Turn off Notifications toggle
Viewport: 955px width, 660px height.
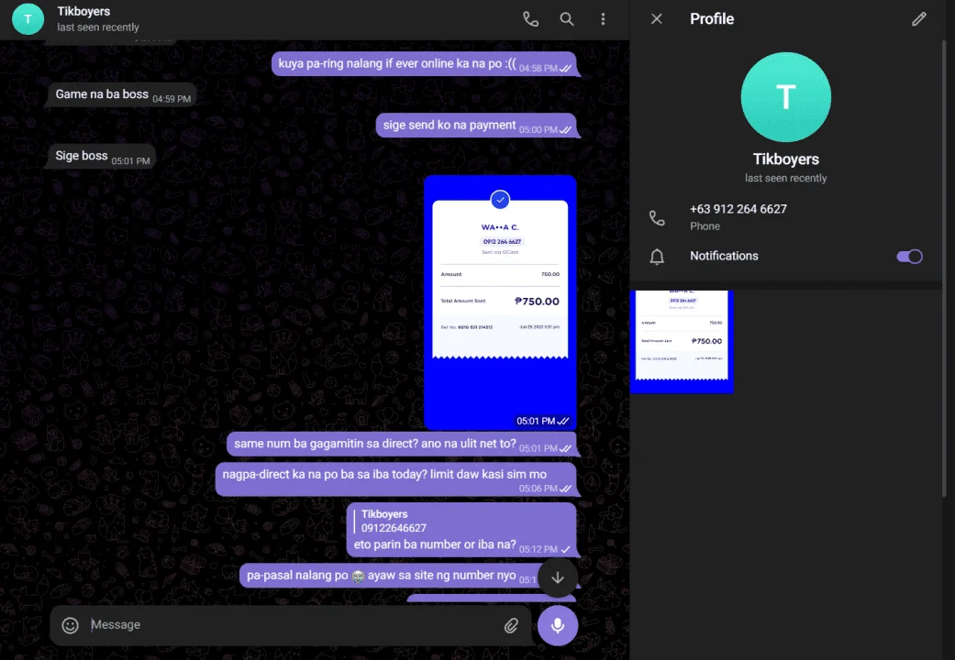(909, 257)
